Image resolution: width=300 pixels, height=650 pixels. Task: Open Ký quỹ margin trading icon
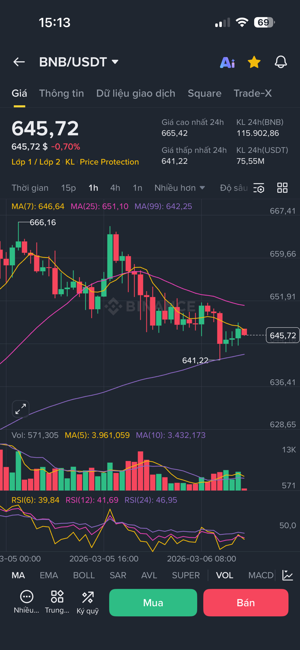pyautogui.click(x=88, y=602)
